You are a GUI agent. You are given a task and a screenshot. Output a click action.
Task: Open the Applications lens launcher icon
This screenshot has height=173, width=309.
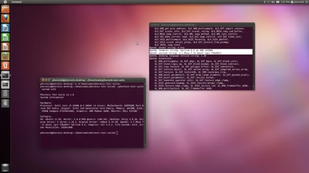coord(5,94)
